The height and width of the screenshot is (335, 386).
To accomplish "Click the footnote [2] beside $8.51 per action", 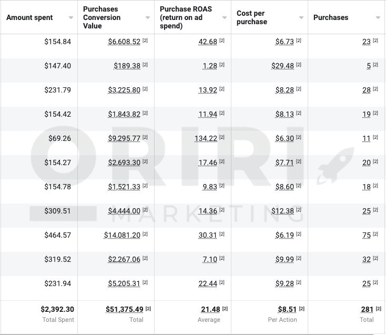I will 302,308.
